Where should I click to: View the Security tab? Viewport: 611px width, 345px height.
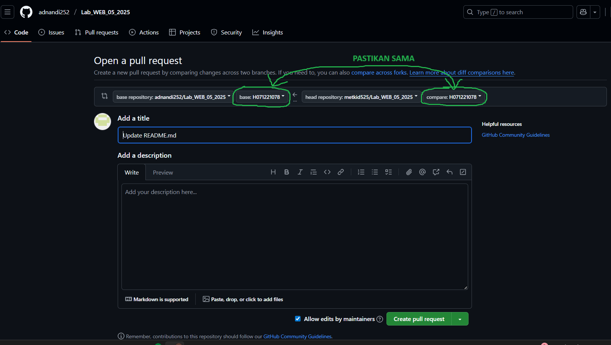click(226, 33)
